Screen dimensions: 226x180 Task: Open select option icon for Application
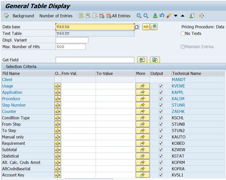click(x=58, y=92)
